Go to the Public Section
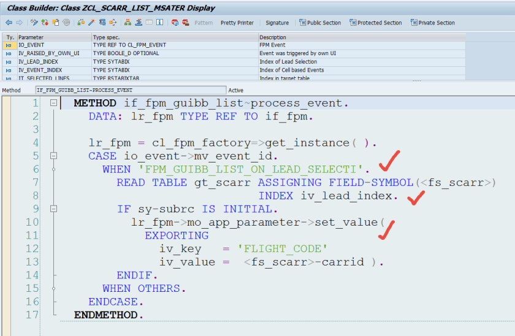The image size is (515, 336). [x=319, y=23]
